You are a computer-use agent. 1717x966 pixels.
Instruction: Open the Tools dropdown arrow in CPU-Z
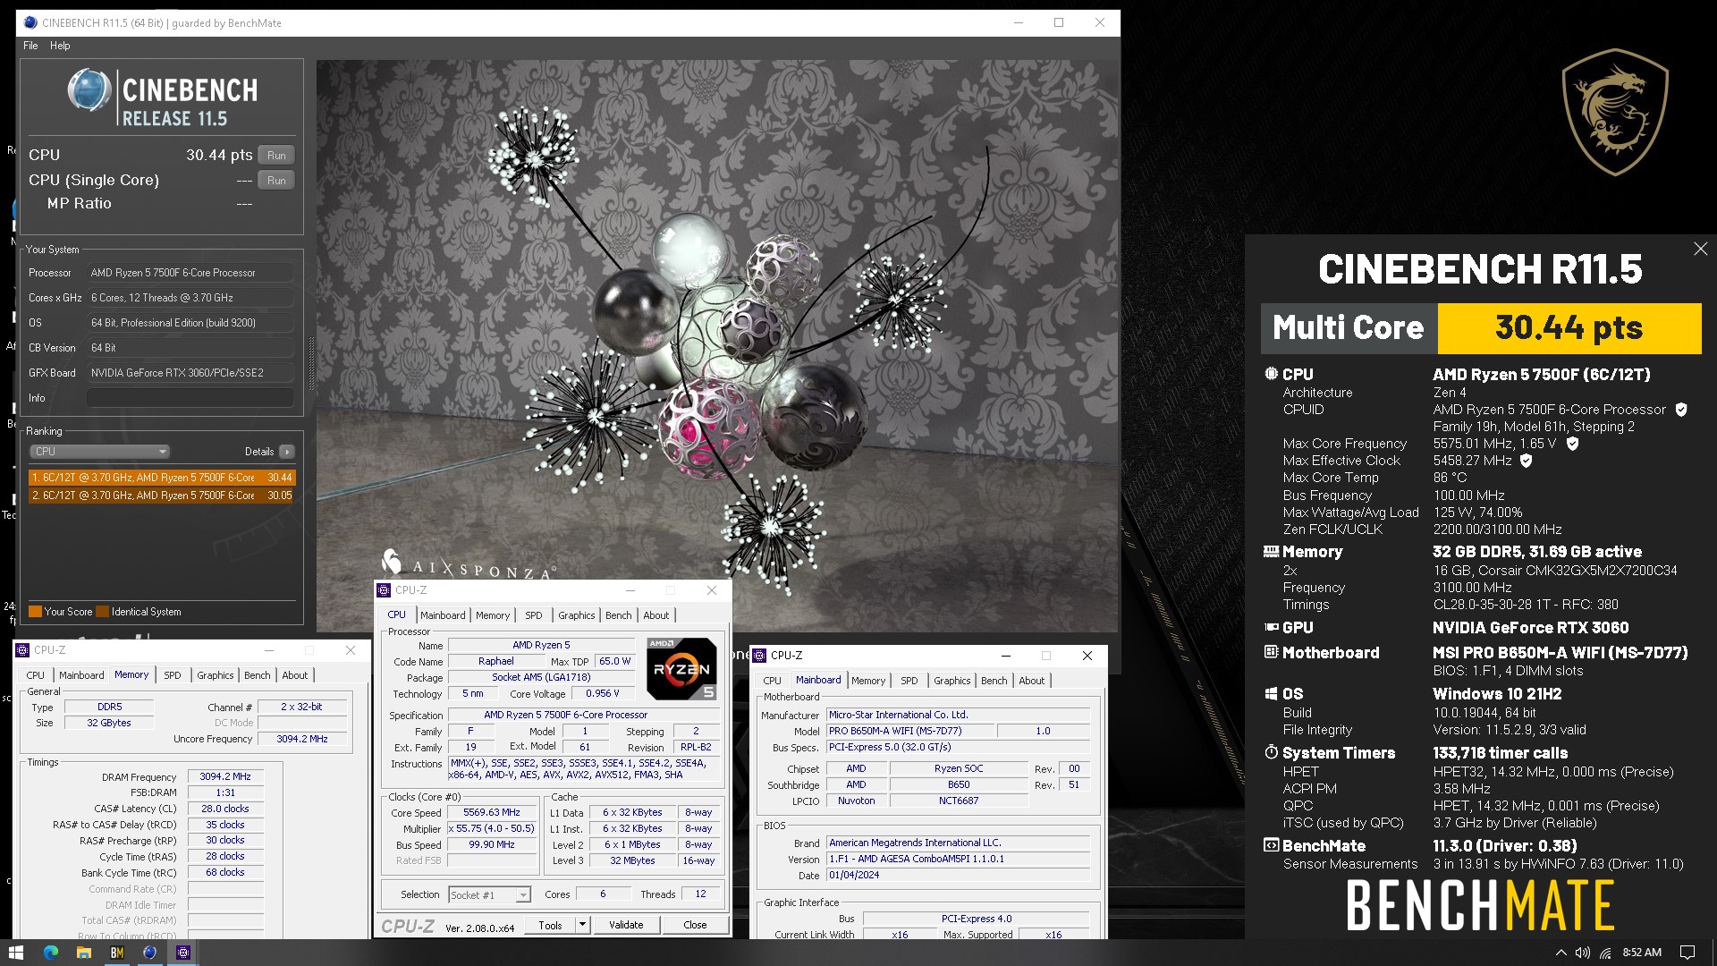(582, 925)
